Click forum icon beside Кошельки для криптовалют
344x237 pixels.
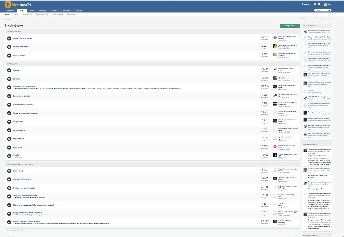[x=9, y=113]
